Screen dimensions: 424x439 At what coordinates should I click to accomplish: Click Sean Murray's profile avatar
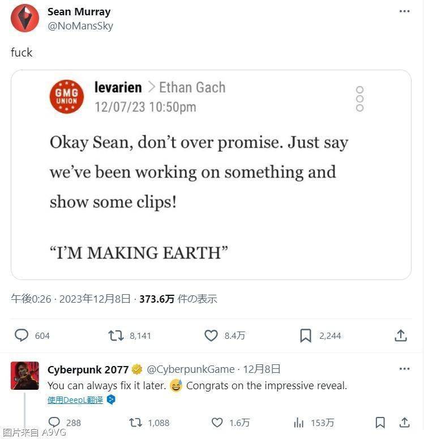[x=25, y=18]
